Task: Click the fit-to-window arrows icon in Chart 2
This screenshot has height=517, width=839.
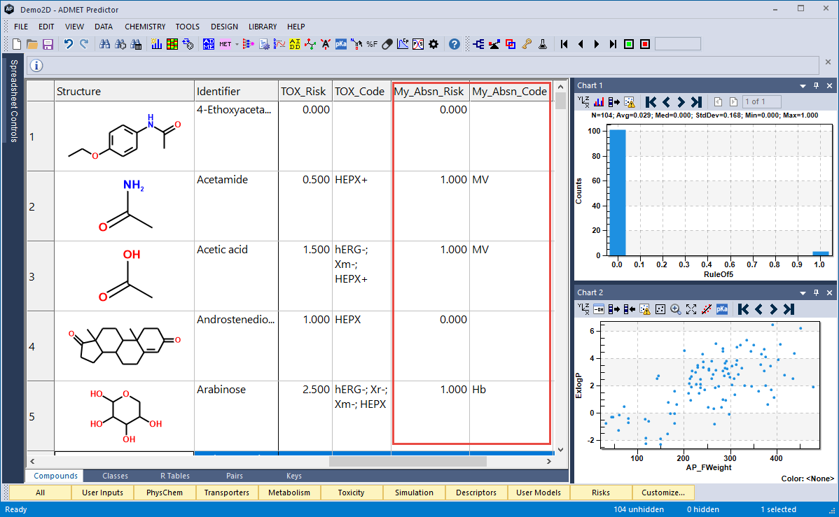Action: [691, 309]
